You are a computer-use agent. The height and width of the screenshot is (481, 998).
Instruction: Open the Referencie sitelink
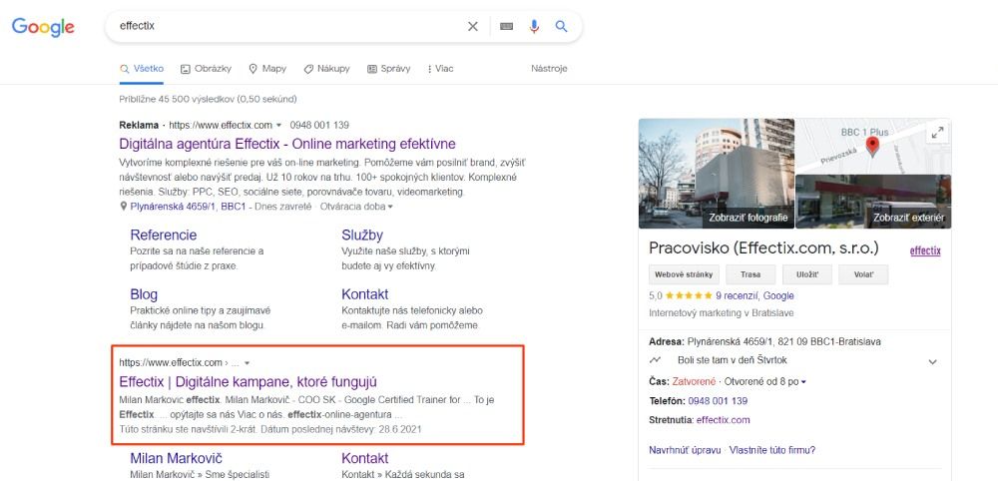point(164,236)
